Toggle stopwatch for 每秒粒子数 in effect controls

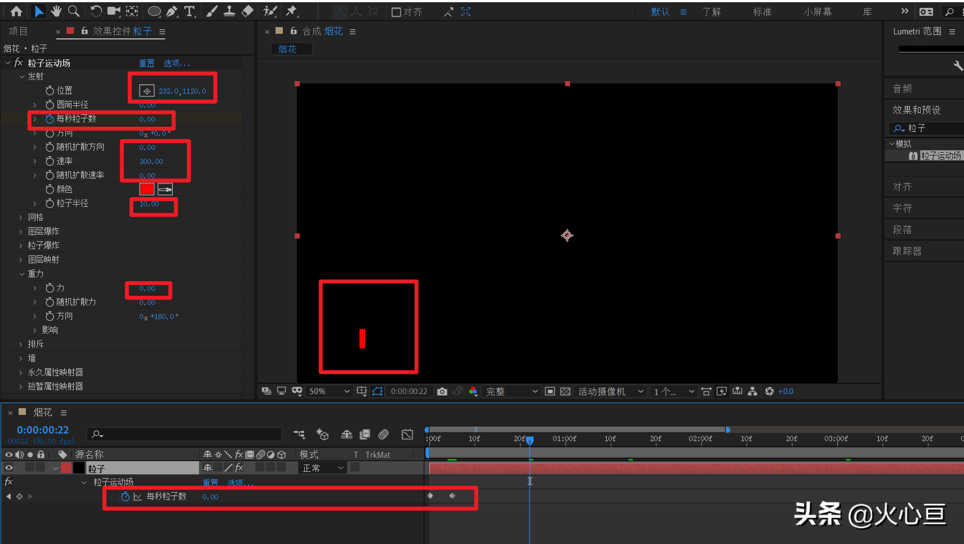point(50,119)
